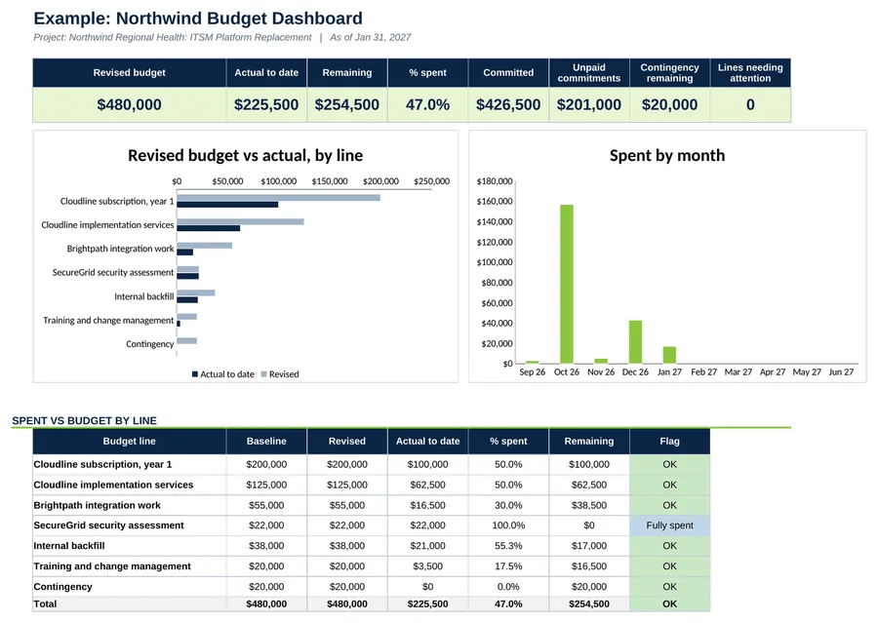Viewport: 878px width, 623px height.
Task: Click the Jan 27 green bar in monthly chart
Action: tap(669, 355)
